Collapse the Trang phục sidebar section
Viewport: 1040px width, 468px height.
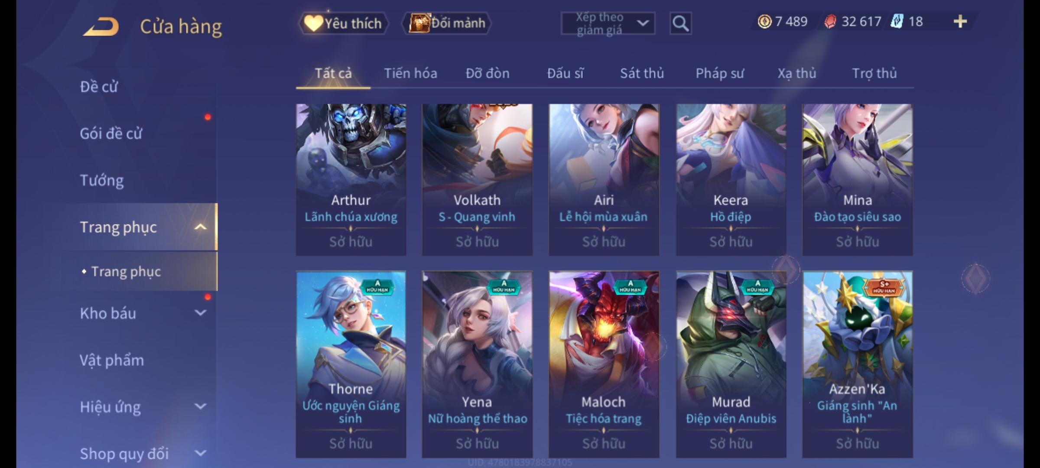tap(200, 227)
